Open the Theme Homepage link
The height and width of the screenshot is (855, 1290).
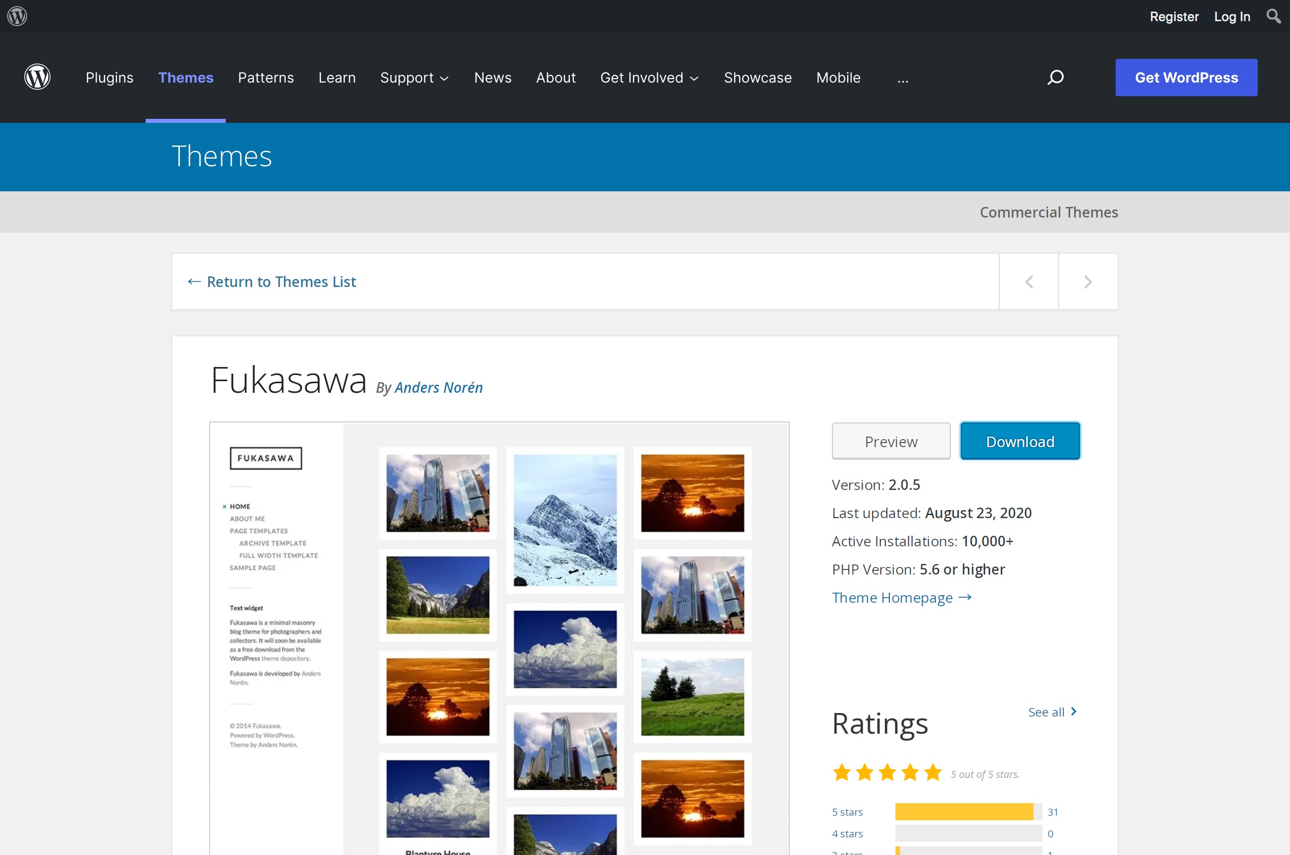[901, 598]
